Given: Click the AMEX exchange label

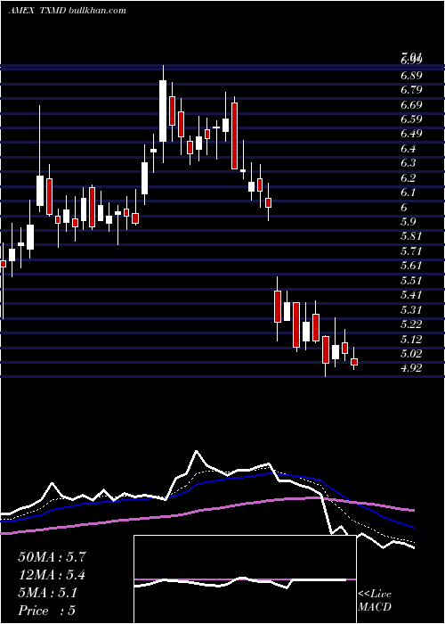Looking at the screenshot, I should pos(21,11).
